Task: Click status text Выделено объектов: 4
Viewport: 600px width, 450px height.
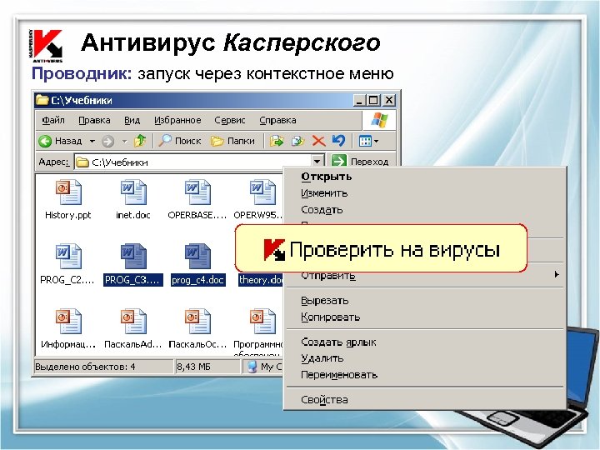Action: pyautogui.click(x=85, y=367)
